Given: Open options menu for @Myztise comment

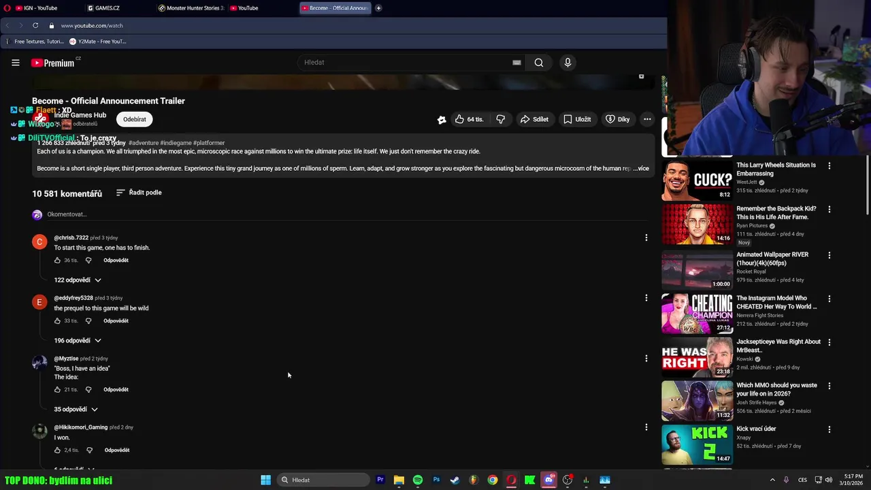Looking at the screenshot, I should pos(646,358).
